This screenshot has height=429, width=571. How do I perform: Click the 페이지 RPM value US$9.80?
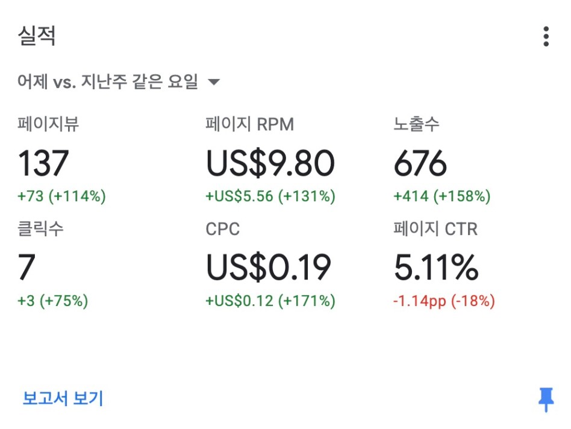(270, 164)
